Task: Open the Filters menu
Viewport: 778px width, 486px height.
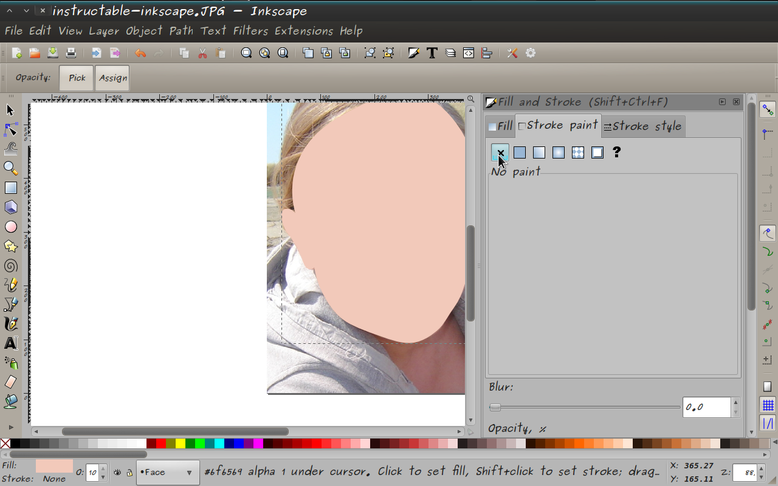Action: pos(250,30)
